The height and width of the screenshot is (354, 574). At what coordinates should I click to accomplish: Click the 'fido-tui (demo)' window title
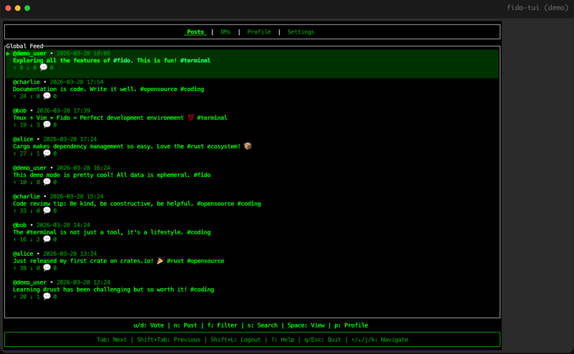pyautogui.click(x=537, y=8)
